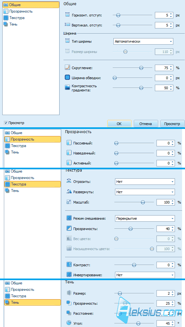This screenshot has width=185, height=327.
Task: Click the Масштаб slider handle
Action: (x=143, y=202)
